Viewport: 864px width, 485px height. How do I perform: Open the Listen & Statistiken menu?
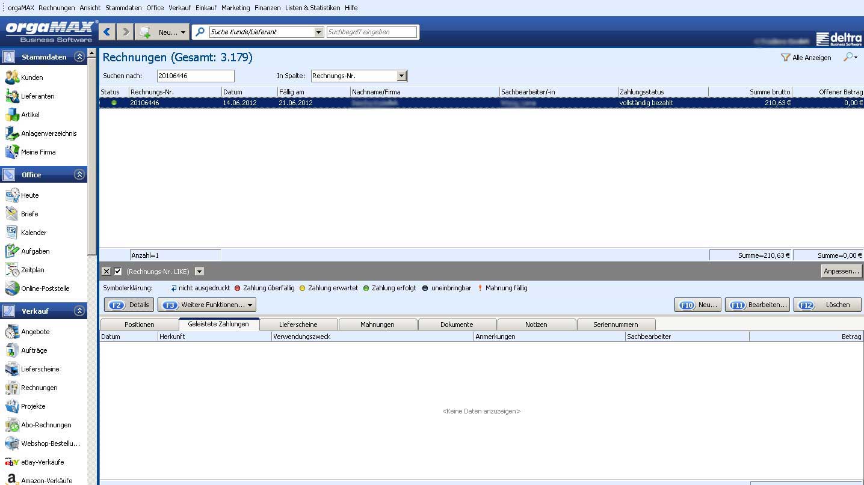pos(312,8)
